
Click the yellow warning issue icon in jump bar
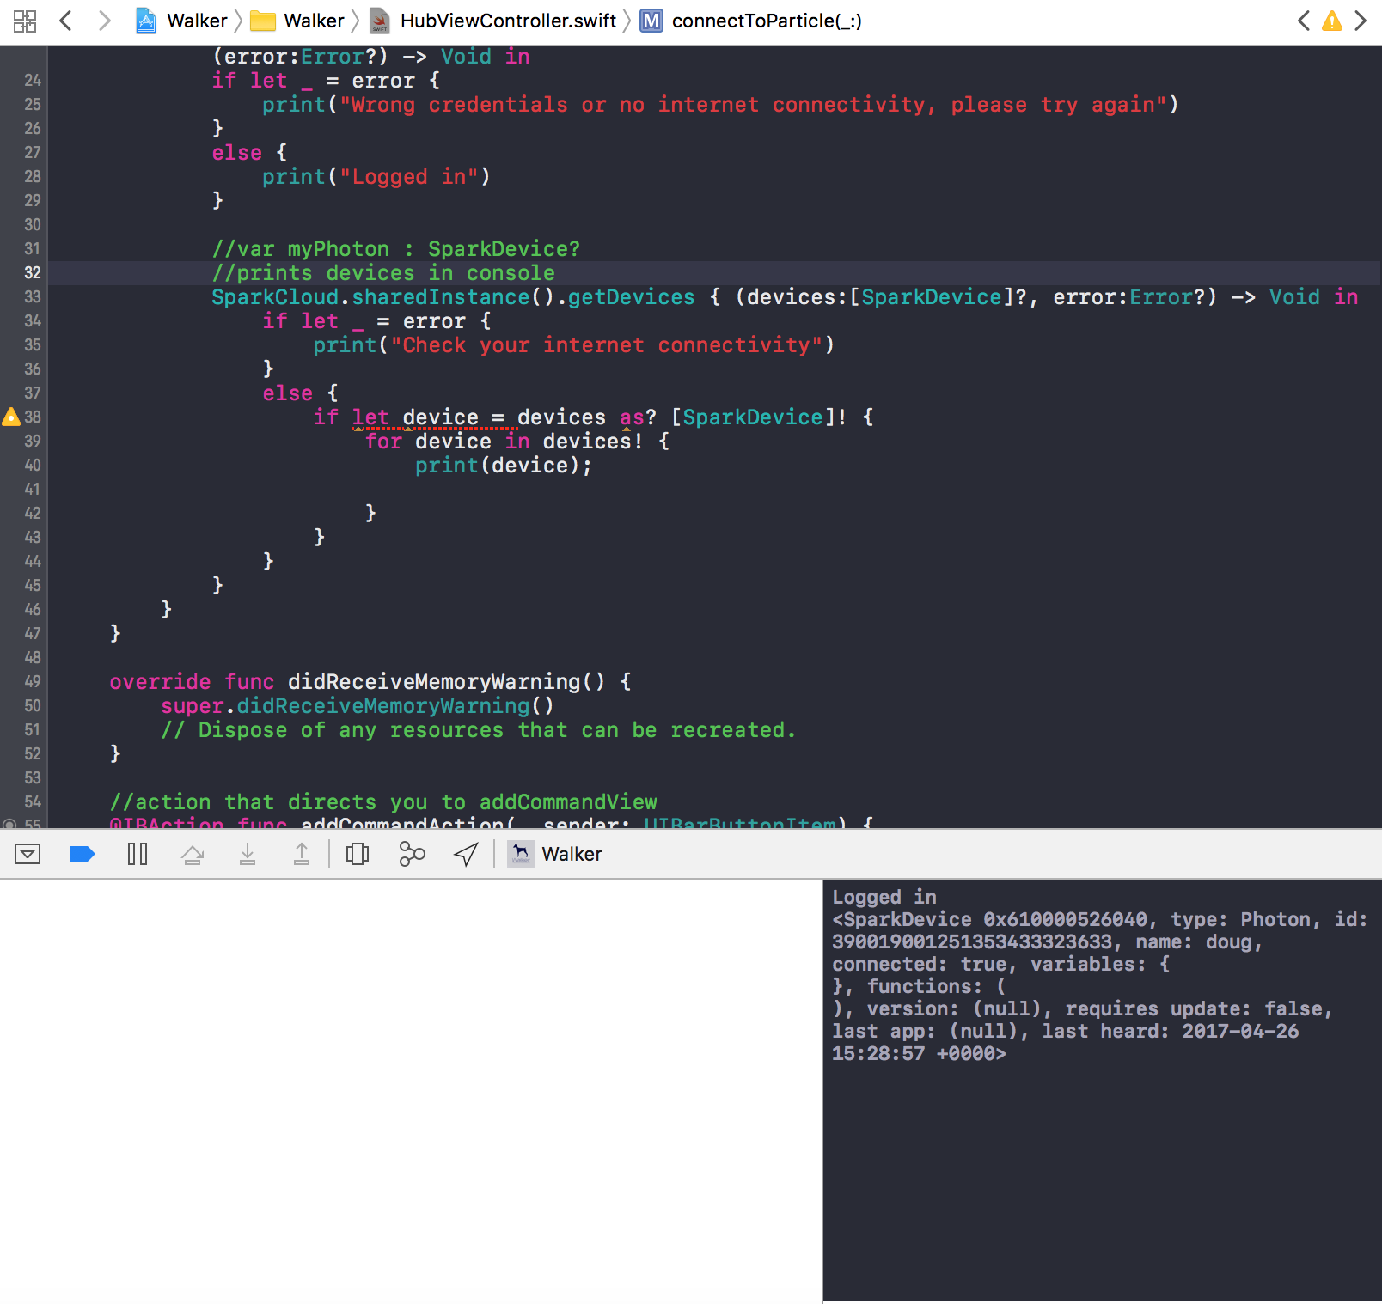[1332, 21]
